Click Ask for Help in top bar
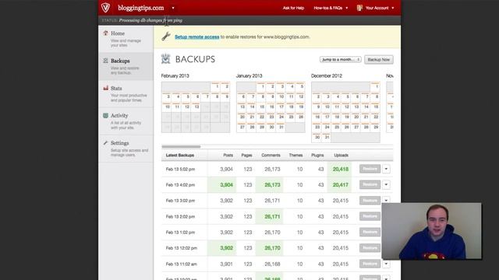Viewport: 499px width, 280px height. pos(293,8)
